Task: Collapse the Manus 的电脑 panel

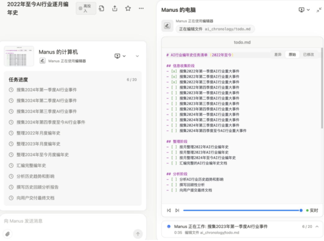Action: [319, 10]
